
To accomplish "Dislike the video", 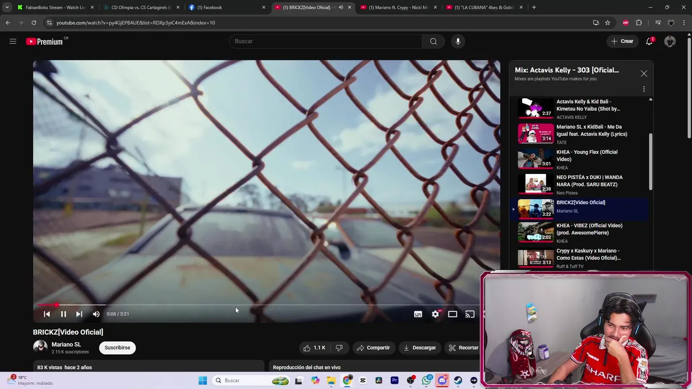I will coord(339,348).
